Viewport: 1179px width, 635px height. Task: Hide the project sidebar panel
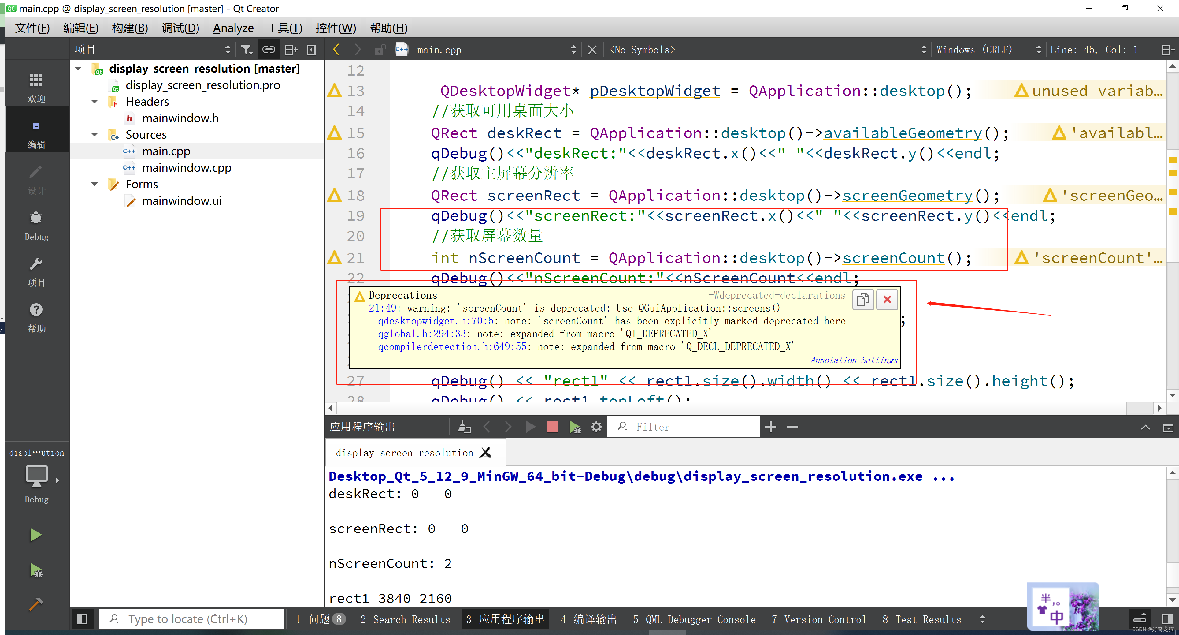311,50
